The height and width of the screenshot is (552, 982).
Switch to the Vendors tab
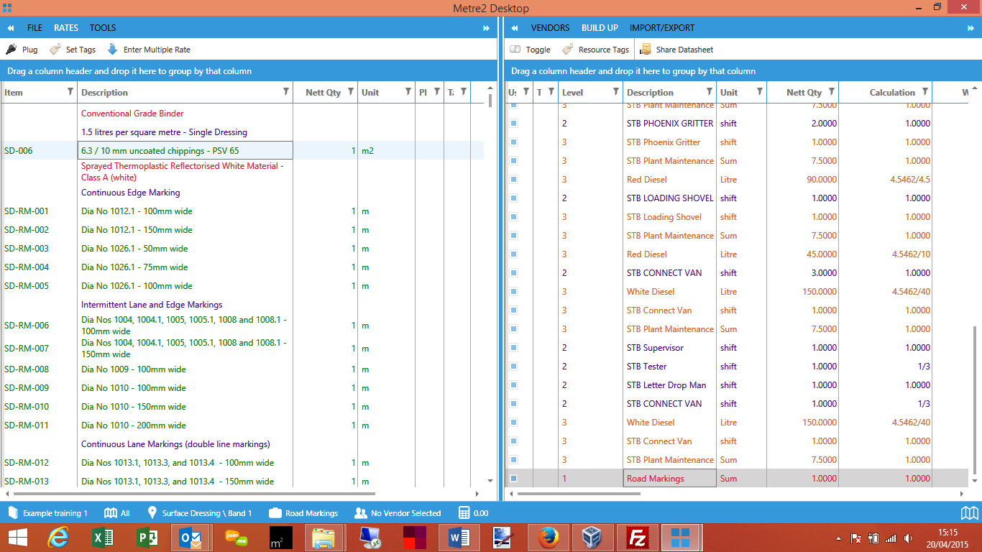(x=551, y=27)
